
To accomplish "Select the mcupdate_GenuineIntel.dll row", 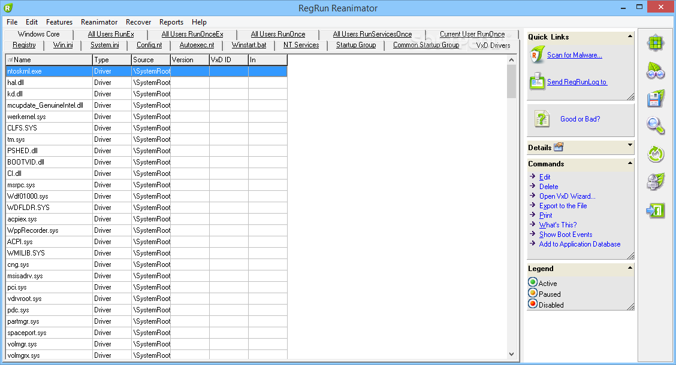I will [146, 105].
